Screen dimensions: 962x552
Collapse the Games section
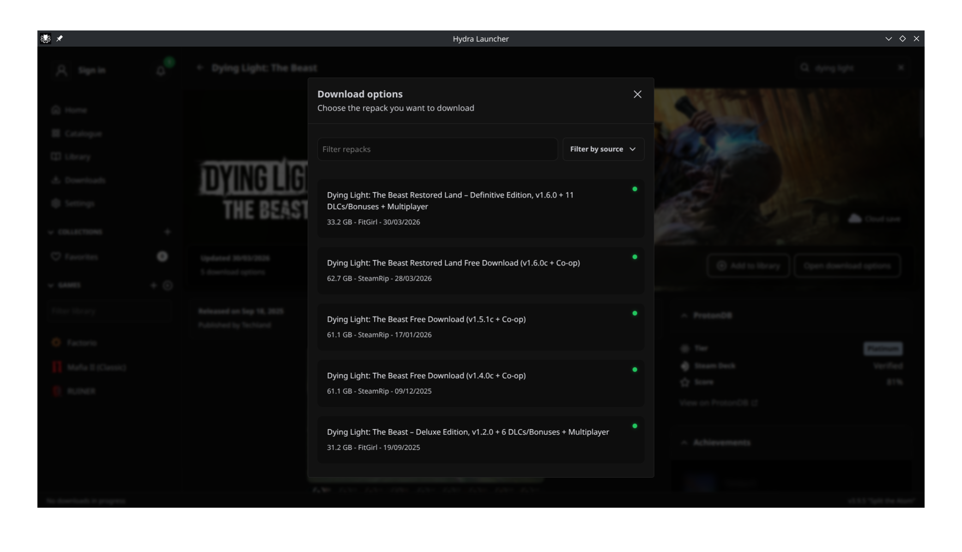(50, 285)
